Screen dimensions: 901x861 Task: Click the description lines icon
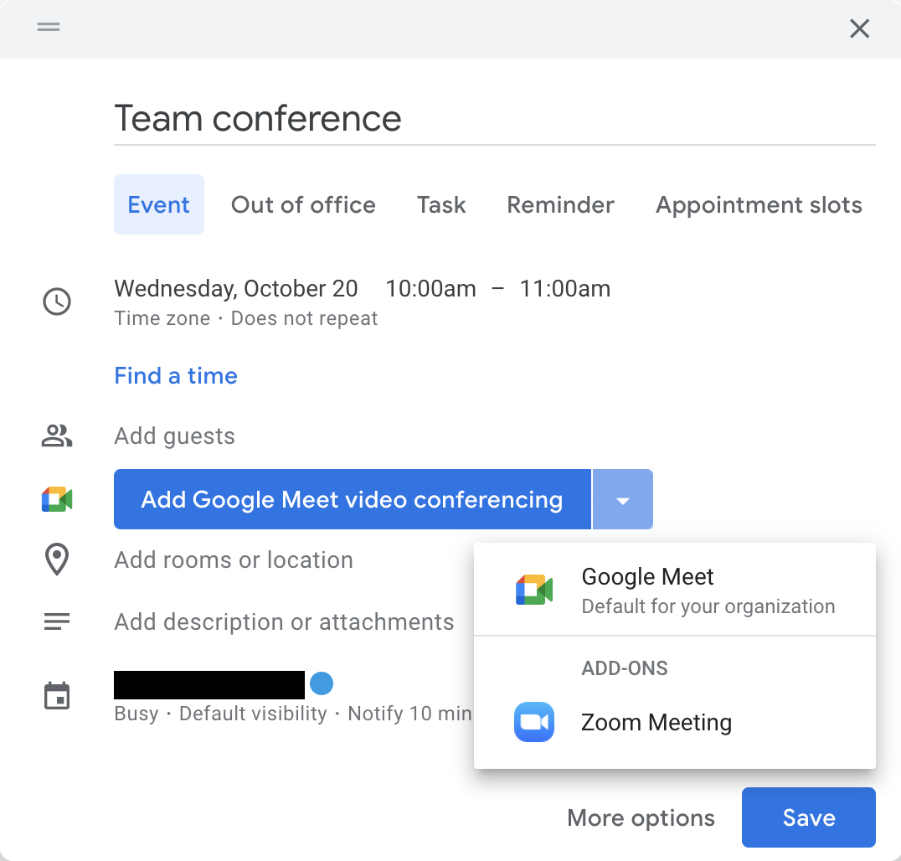tap(57, 621)
